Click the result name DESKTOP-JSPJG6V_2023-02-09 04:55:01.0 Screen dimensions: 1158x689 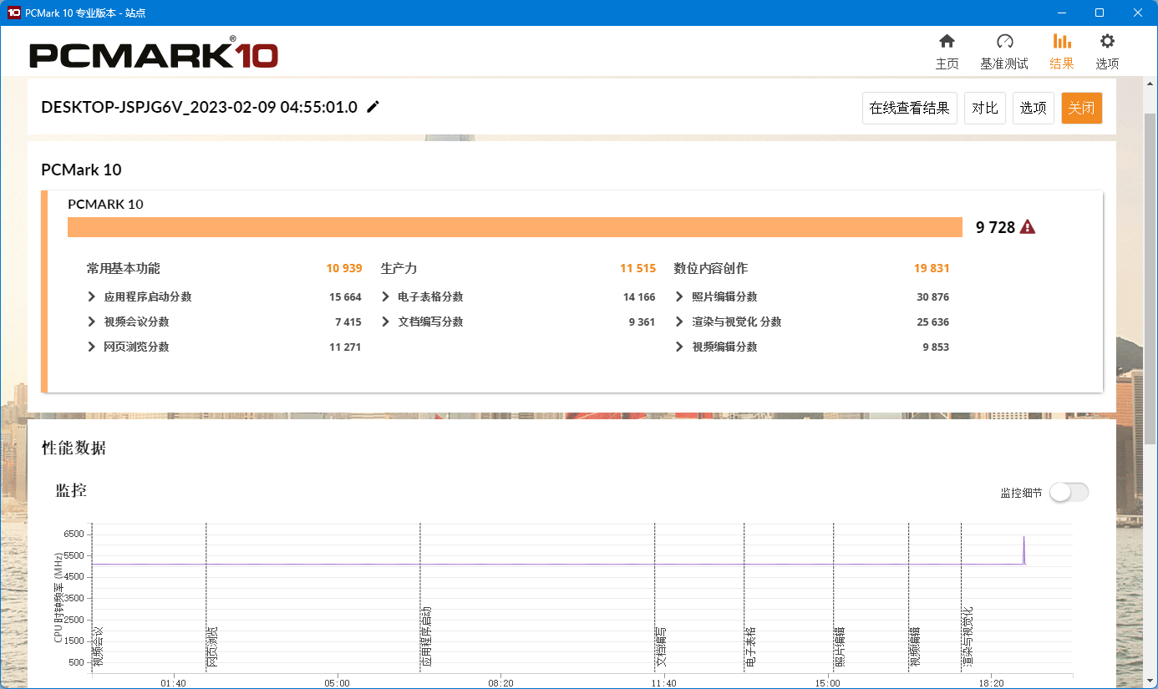[199, 107]
